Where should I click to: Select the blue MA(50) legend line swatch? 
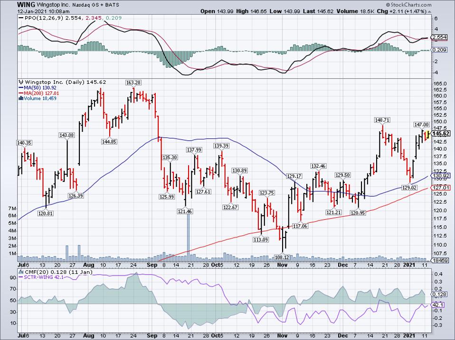pos(21,88)
